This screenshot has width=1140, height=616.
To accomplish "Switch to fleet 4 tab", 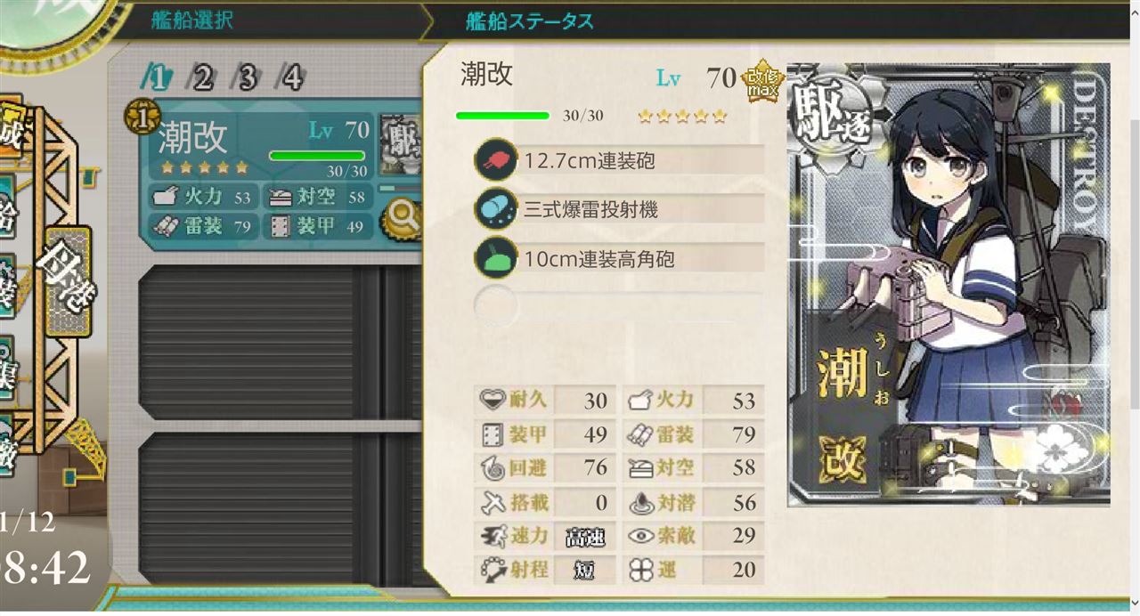I will [291, 78].
